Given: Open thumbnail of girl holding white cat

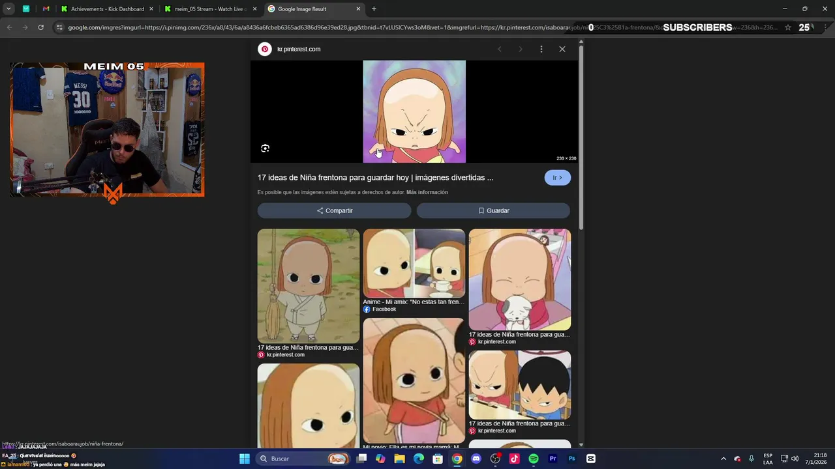Looking at the screenshot, I should tap(520, 279).
